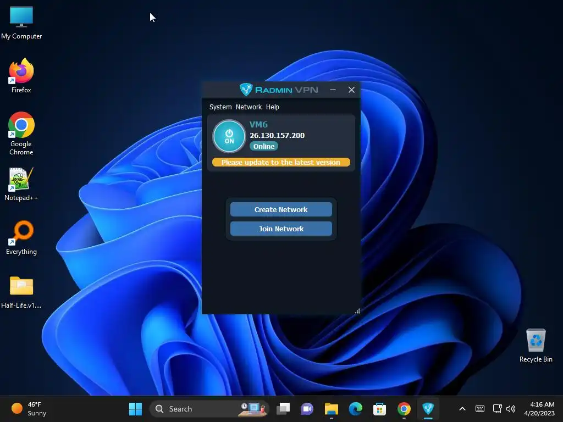This screenshot has width=563, height=422.
Task: Click the window resize grip corner
Action: pos(357,311)
